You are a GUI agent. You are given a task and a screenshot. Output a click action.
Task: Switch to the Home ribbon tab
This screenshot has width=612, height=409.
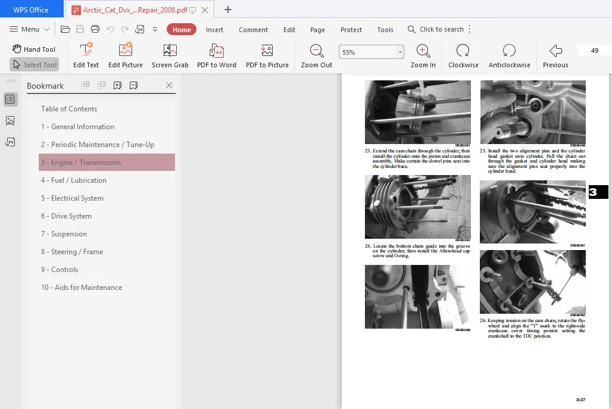(182, 30)
